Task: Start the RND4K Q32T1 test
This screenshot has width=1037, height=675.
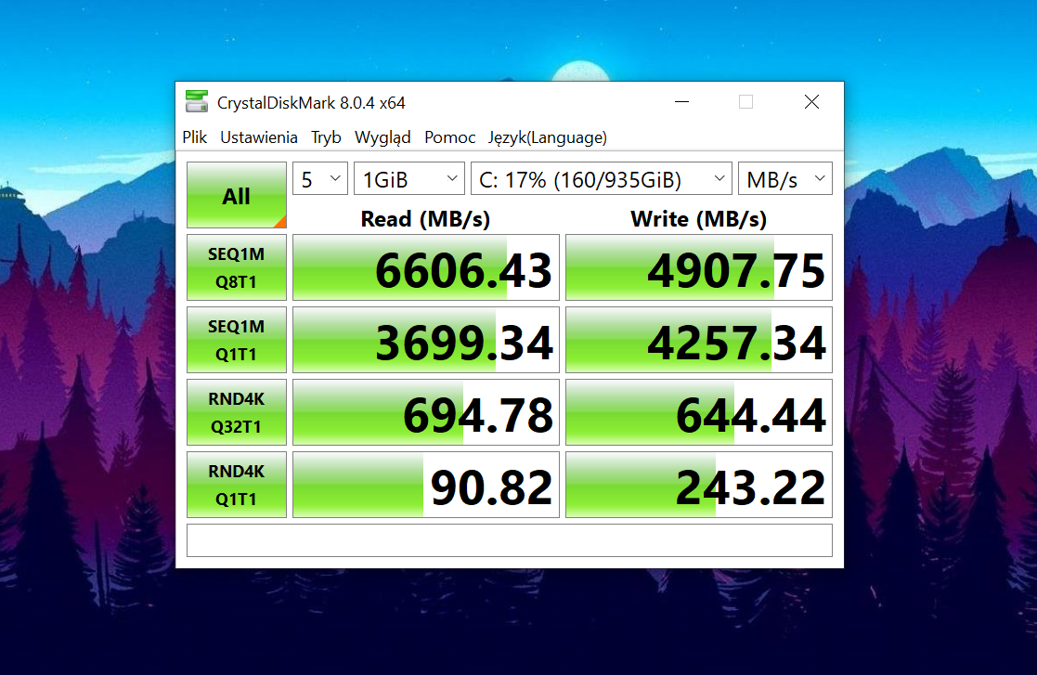Action: [x=236, y=412]
